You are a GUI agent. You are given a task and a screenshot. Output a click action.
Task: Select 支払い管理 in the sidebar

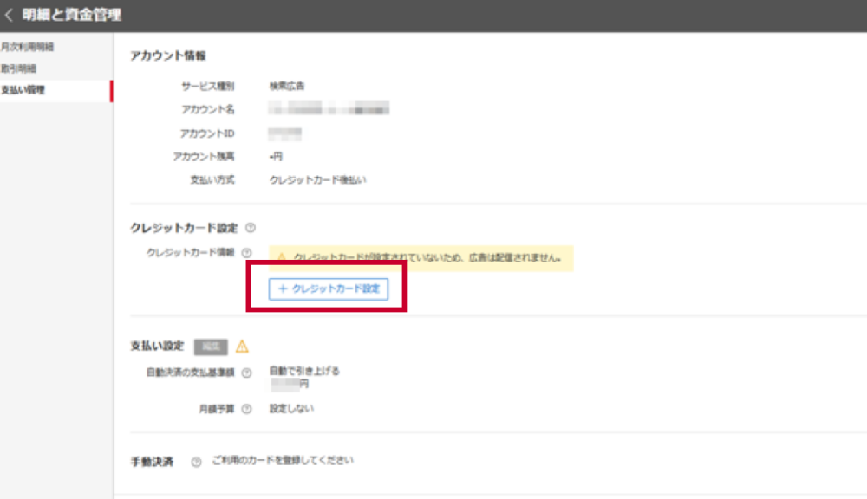coord(23,90)
